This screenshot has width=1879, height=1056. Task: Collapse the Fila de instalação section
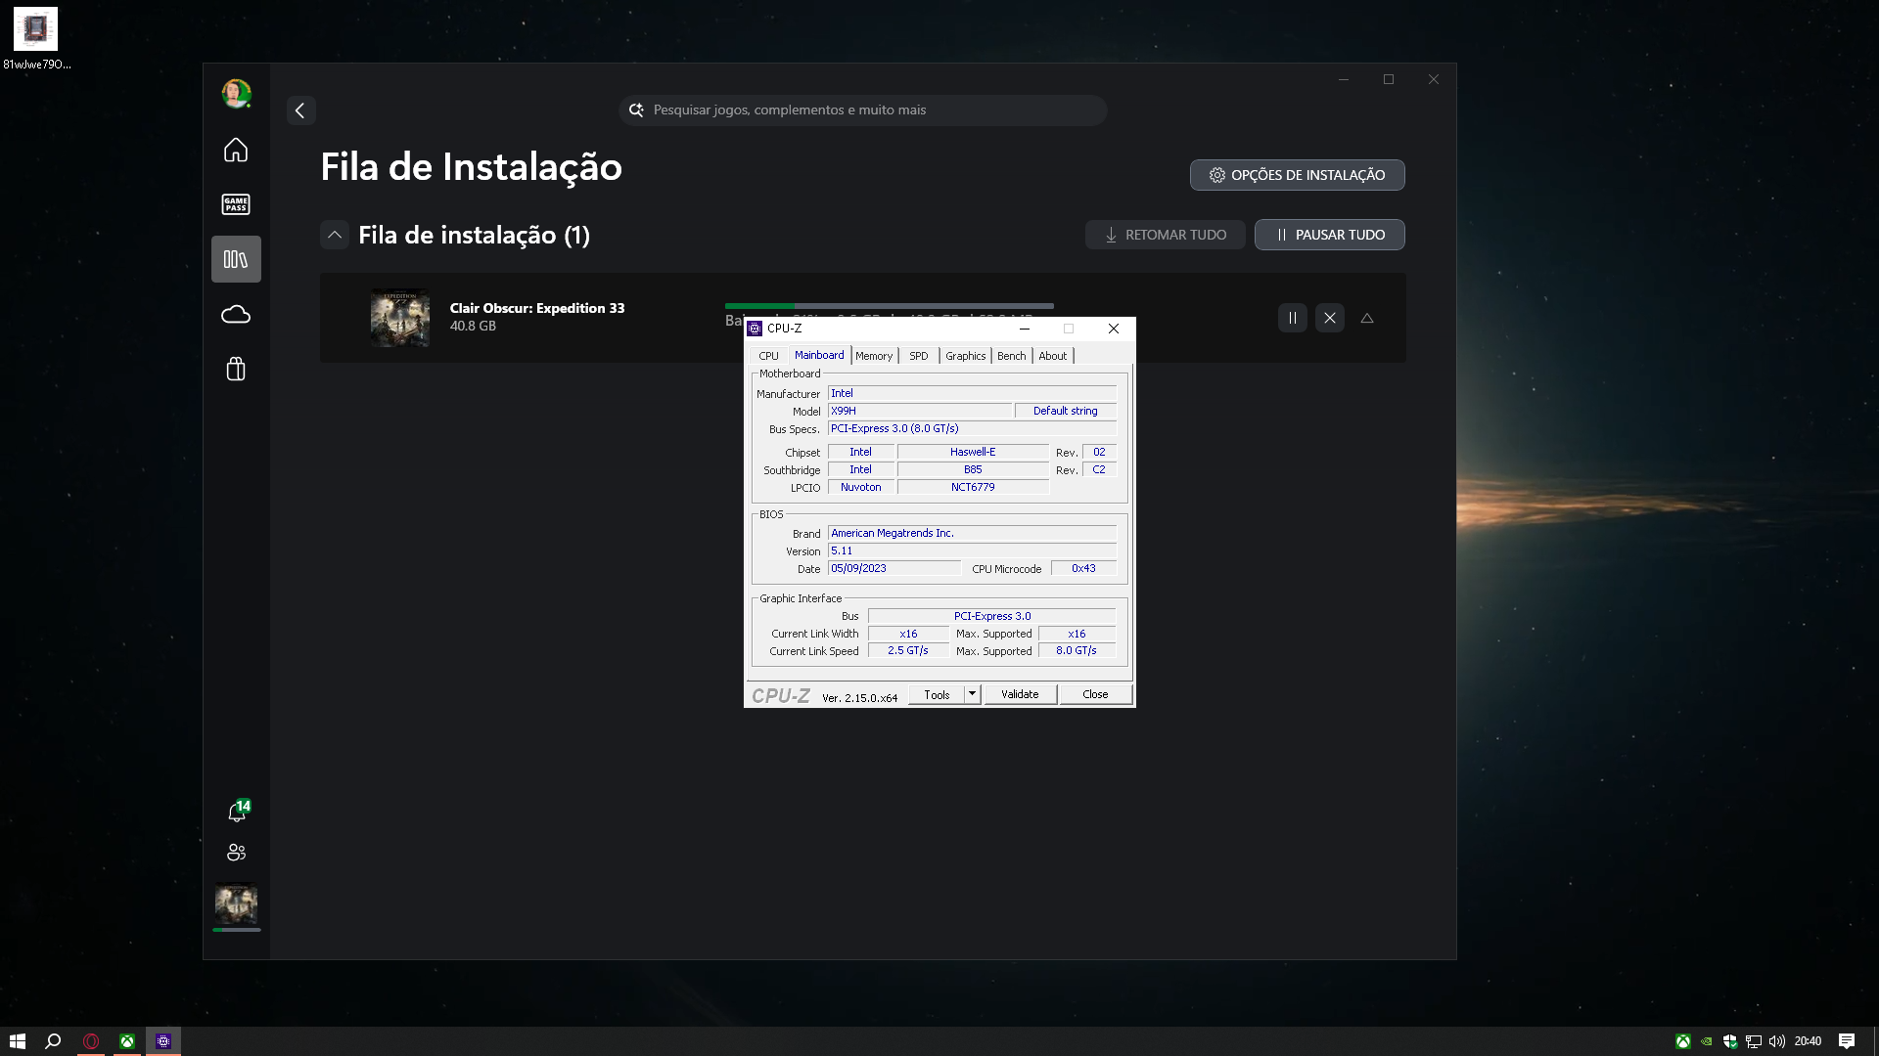[x=335, y=235]
